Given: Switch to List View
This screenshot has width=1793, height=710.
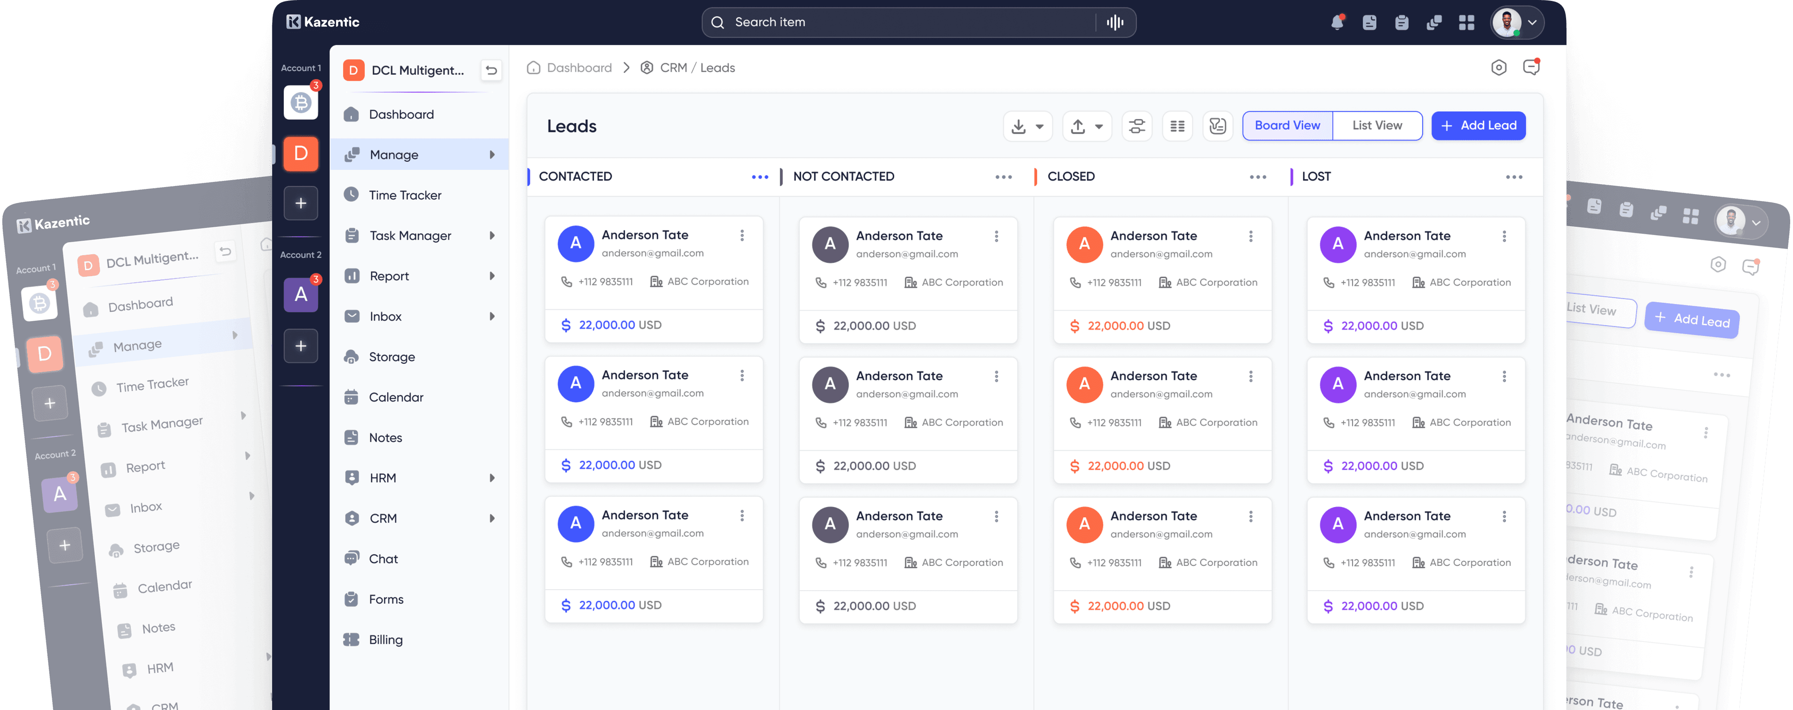Looking at the screenshot, I should [1377, 125].
